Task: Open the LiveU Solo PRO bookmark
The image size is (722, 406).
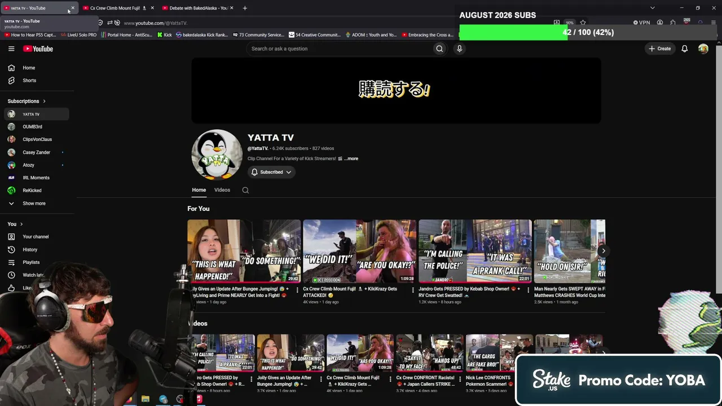Action: pyautogui.click(x=78, y=35)
